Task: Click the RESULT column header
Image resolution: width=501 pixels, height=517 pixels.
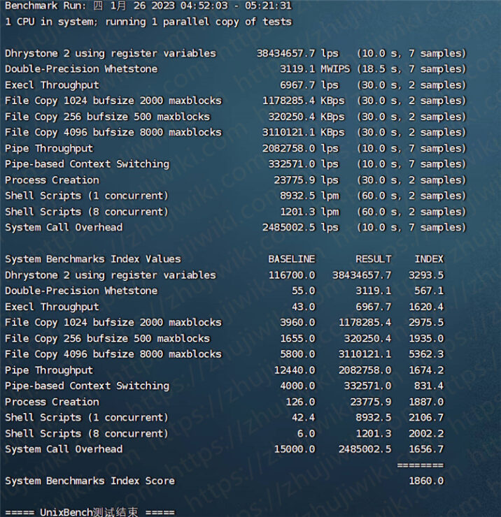Action: pos(374,259)
